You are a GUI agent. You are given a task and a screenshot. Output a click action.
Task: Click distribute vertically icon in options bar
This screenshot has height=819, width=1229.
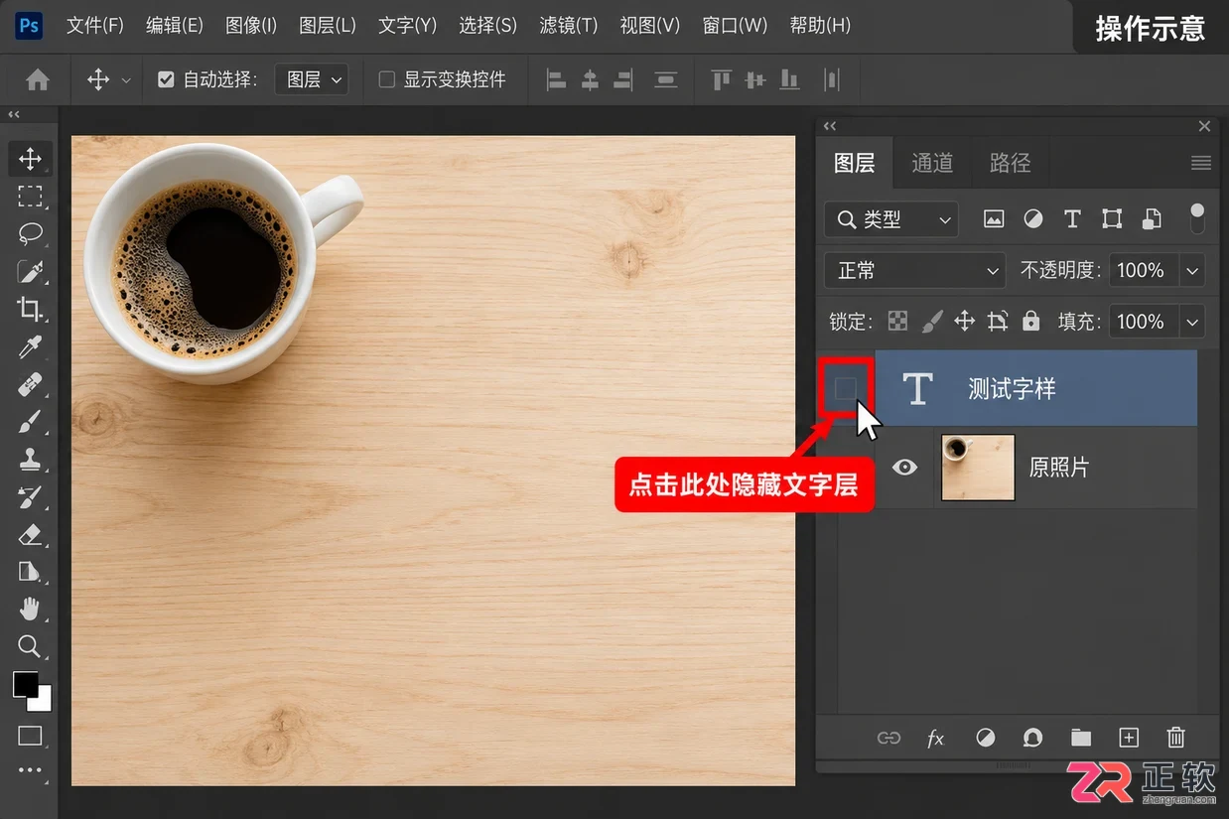coord(666,80)
